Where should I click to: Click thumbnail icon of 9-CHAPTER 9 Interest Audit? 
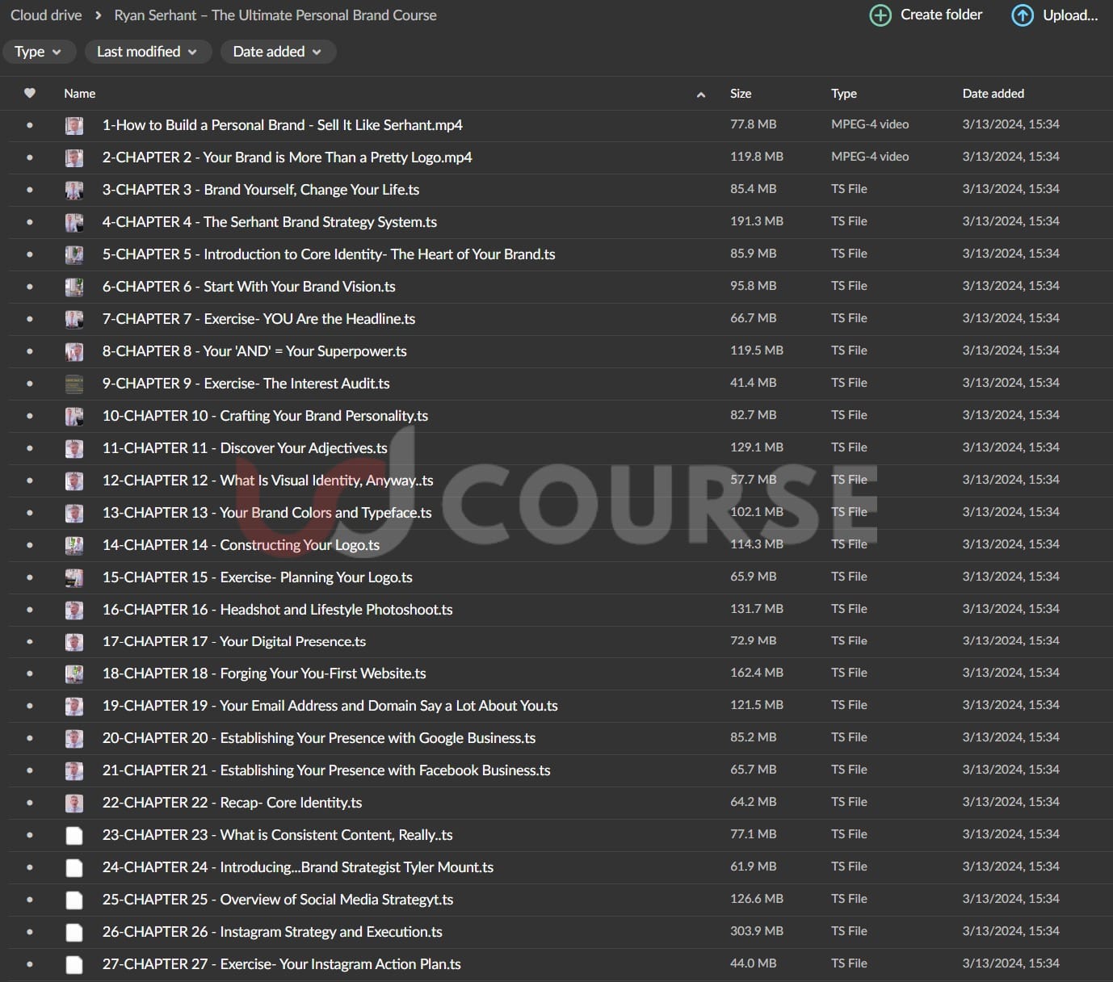coord(74,384)
